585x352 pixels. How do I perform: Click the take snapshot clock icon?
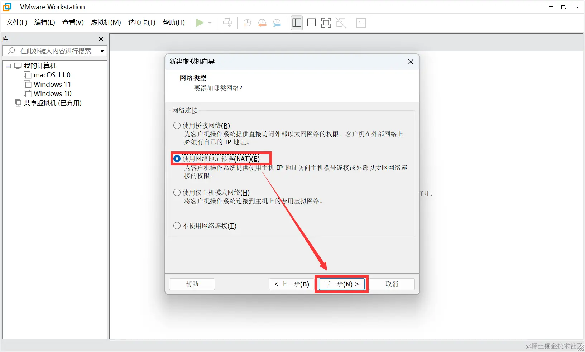247,23
